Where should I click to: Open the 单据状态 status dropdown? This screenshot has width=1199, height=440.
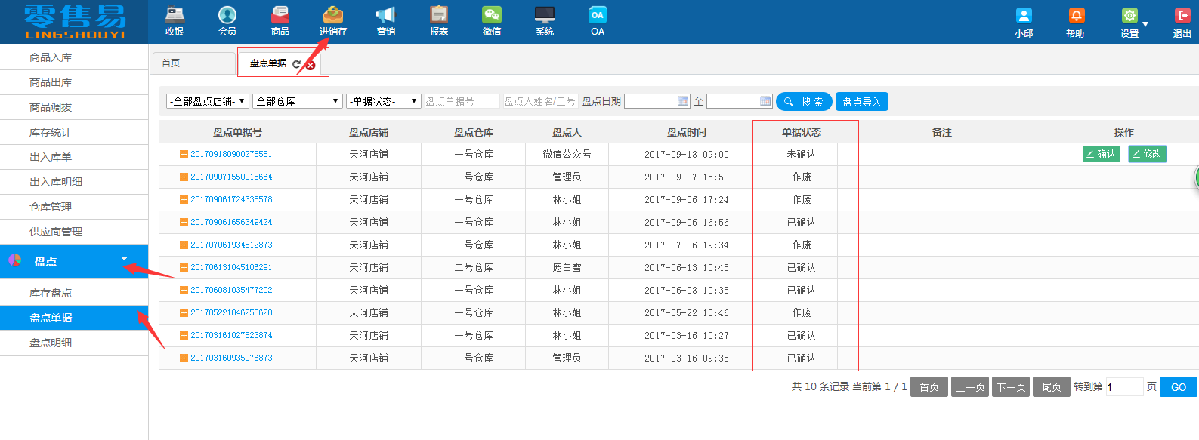click(384, 101)
